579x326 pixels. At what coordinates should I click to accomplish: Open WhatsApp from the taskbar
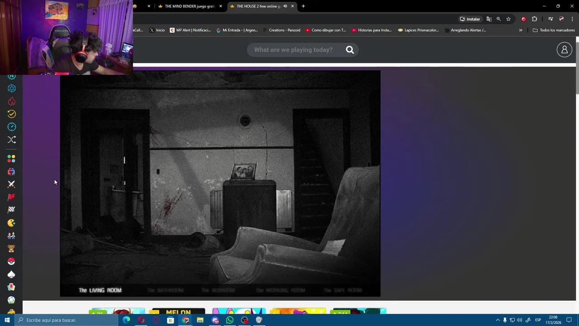230,320
